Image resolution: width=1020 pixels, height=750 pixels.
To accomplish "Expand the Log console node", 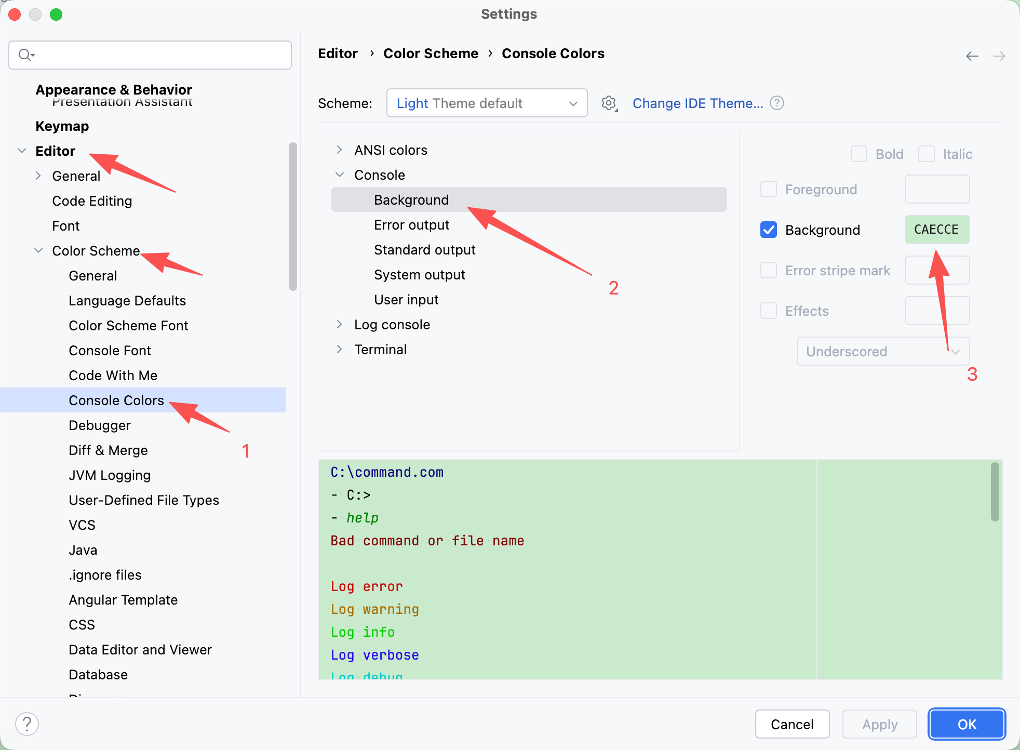I will pos(339,325).
